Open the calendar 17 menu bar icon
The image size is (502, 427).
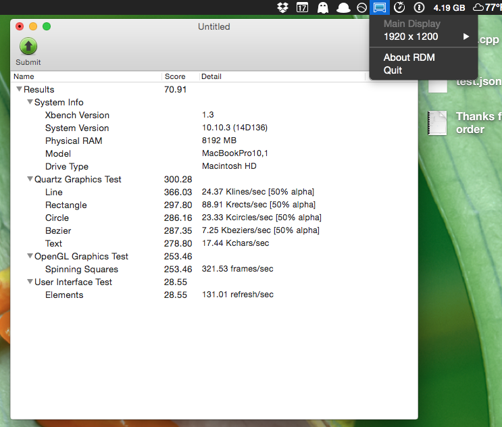coord(302,7)
